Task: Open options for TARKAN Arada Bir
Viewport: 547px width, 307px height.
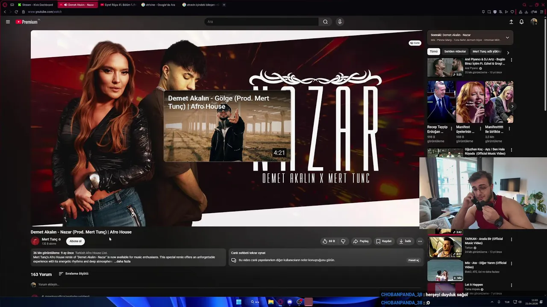Action: coord(511,240)
